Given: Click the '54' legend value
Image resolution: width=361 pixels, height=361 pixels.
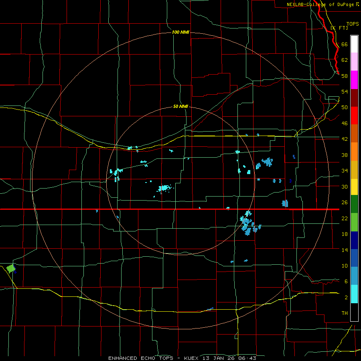Looking at the screenshot, I should (345, 91).
